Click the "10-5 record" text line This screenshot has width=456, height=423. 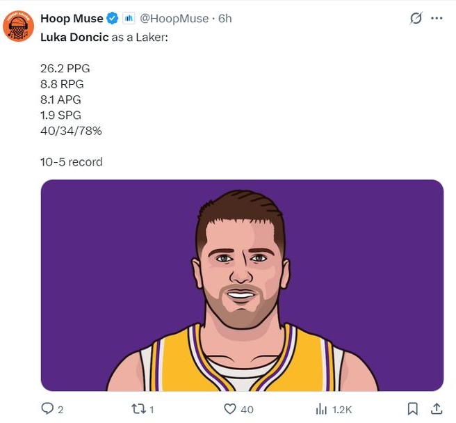click(72, 162)
